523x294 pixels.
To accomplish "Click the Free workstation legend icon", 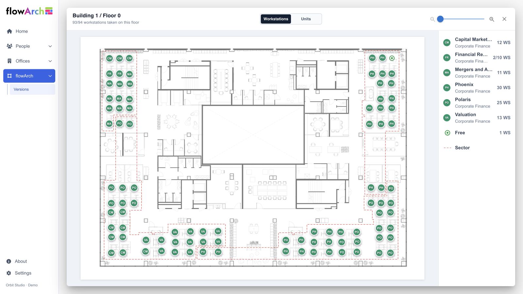I will 447,133.
